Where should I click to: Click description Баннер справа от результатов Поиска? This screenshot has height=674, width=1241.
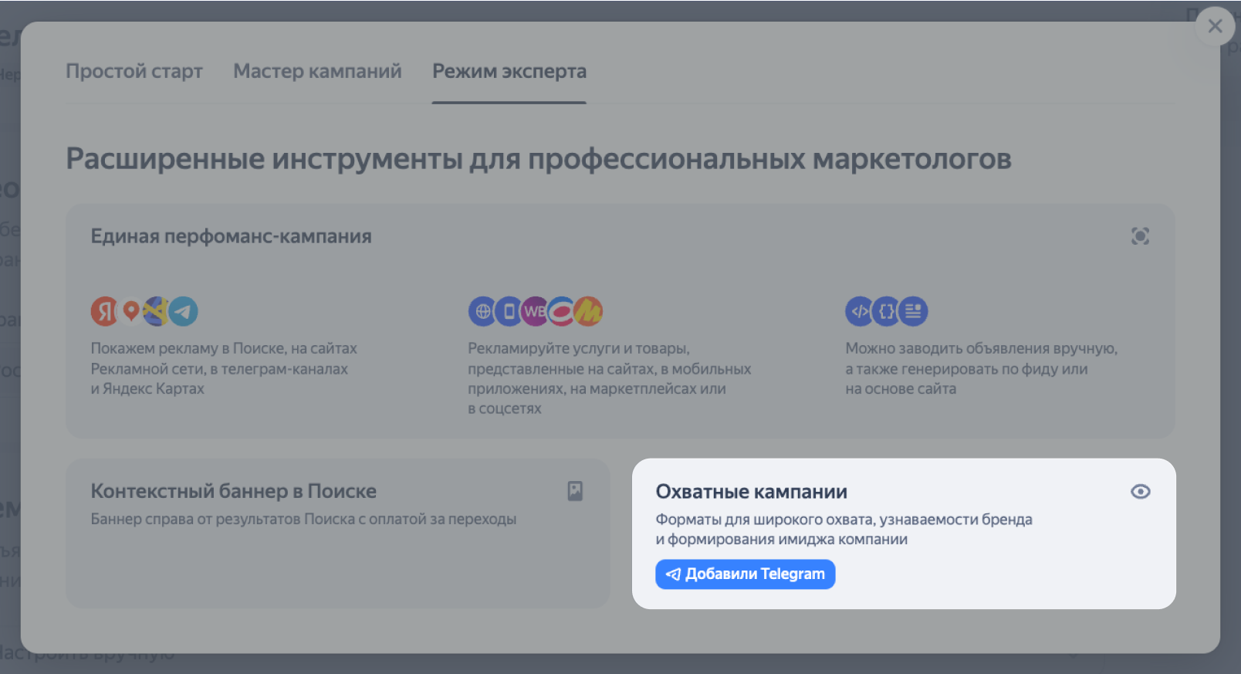pyautogui.click(x=303, y=520)
